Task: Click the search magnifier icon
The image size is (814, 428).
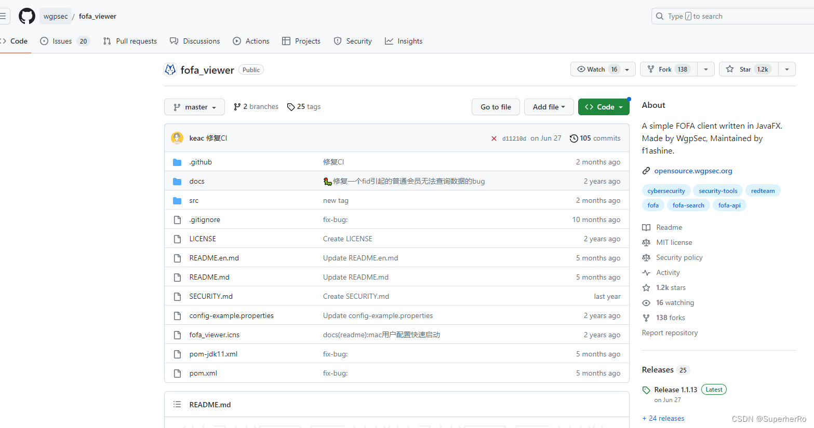Action: 660,16
